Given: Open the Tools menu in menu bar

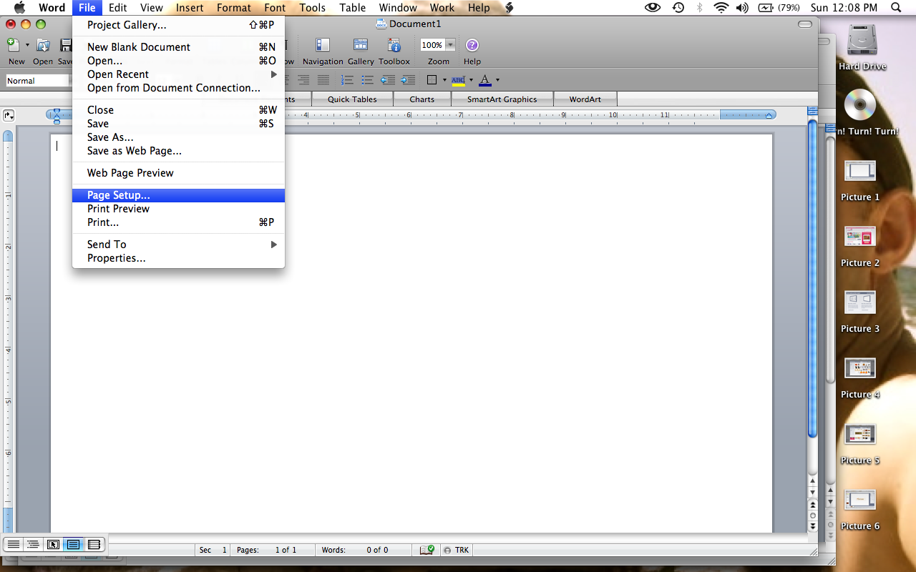Looking at the screenshot, I should coord(313,8).
